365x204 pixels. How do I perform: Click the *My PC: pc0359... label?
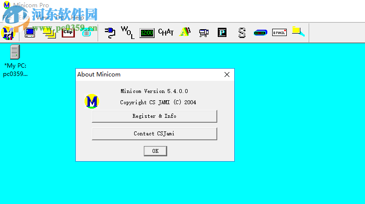[x=16, y=70]
